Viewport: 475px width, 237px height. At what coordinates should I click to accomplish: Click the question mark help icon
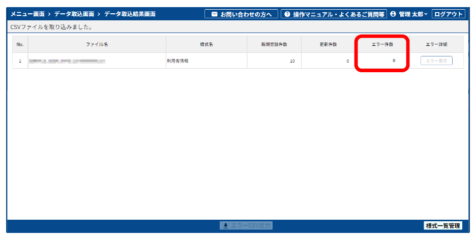(x=287, y=14)
